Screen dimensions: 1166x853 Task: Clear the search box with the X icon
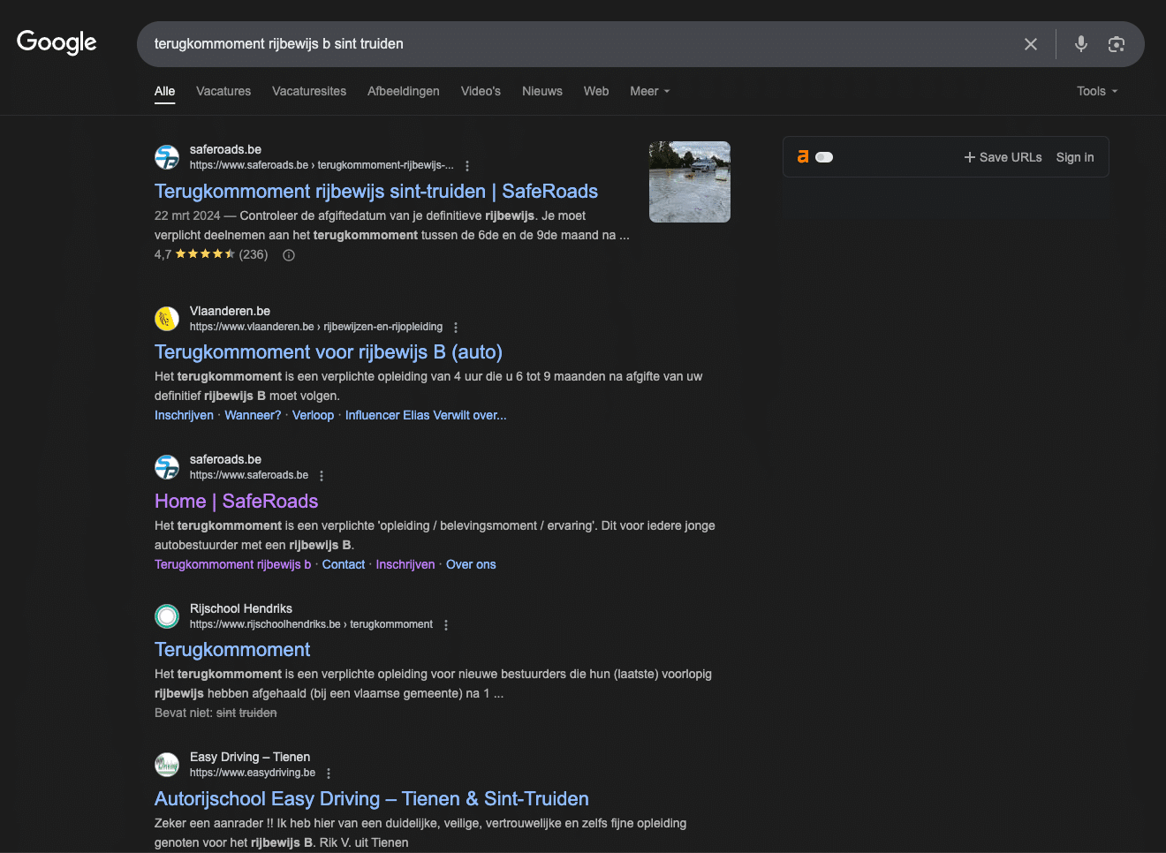tap(1030, 44)
